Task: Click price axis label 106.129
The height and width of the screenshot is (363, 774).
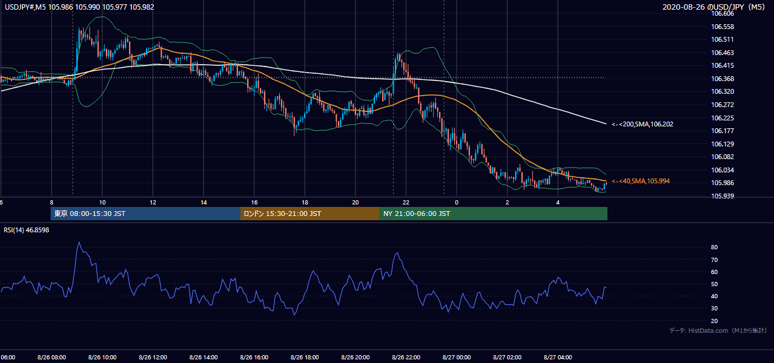Action: pyautogui.click(x=722, y=144)
